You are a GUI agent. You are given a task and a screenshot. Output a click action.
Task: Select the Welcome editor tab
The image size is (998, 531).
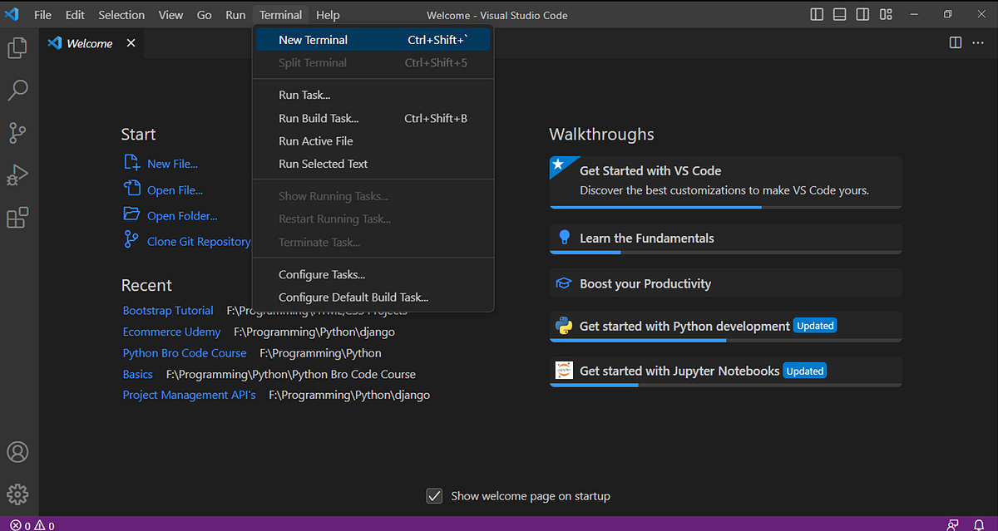pyautogui.click(x=91, y=43)
